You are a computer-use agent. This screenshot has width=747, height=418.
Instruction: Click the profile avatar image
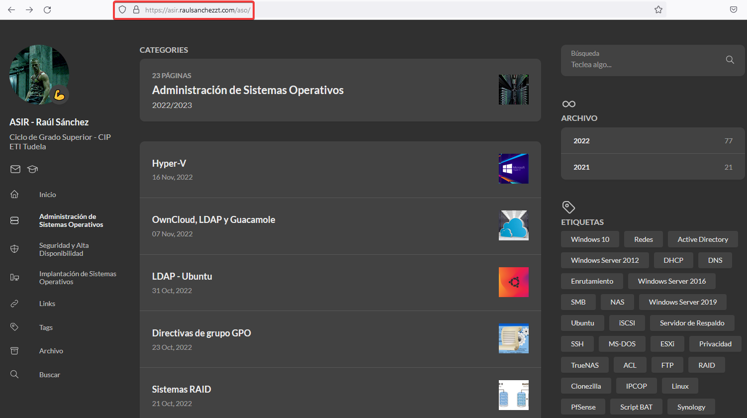[x=39, y=75]
